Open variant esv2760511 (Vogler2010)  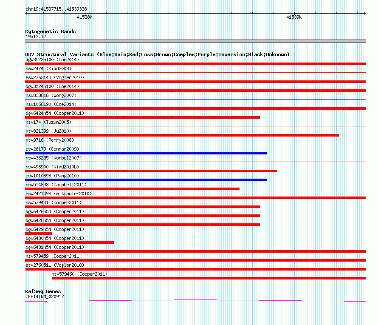(x=55, y=265)
